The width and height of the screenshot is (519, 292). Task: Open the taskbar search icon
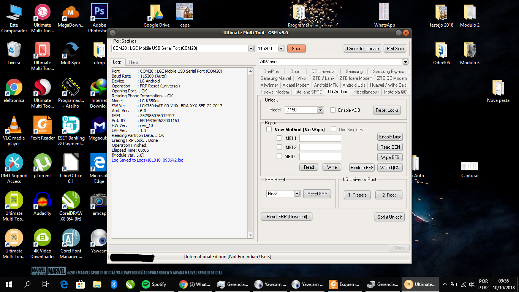[x=27, y=284]
